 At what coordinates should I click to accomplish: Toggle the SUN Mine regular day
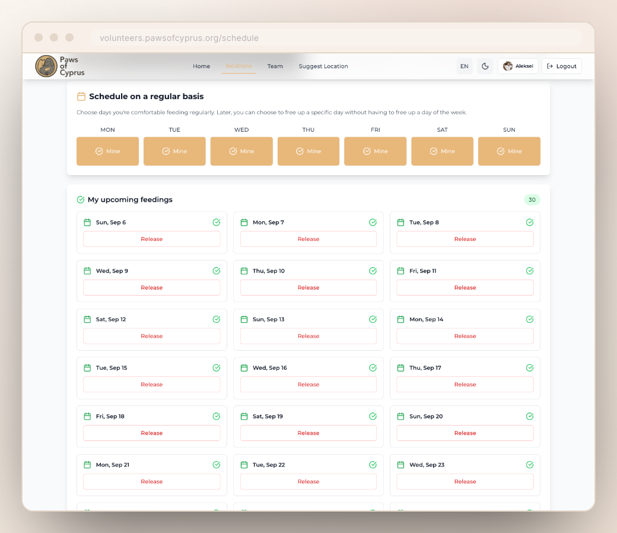coord(509,151)
